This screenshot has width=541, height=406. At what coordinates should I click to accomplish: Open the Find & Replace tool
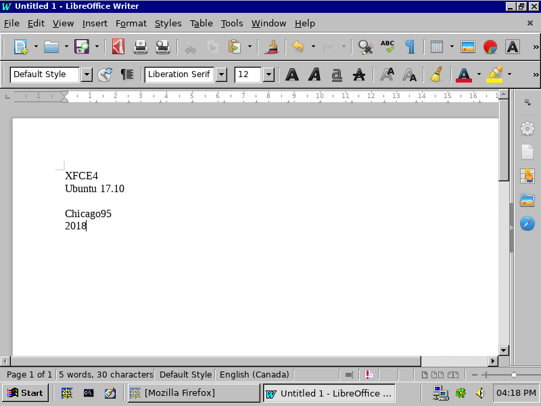364,47
